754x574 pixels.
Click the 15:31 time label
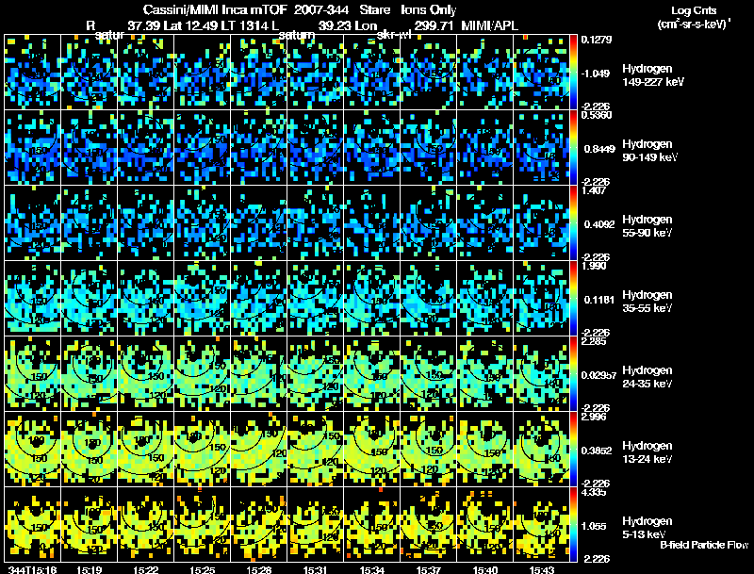(316, 569)
